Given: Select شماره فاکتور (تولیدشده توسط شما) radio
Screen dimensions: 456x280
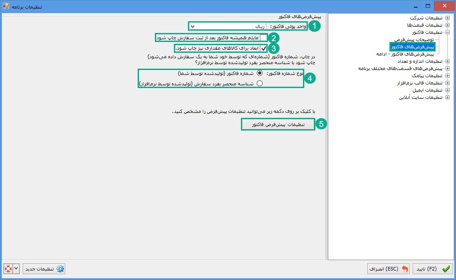Looking at the screenshot, I should pos(259,73).
